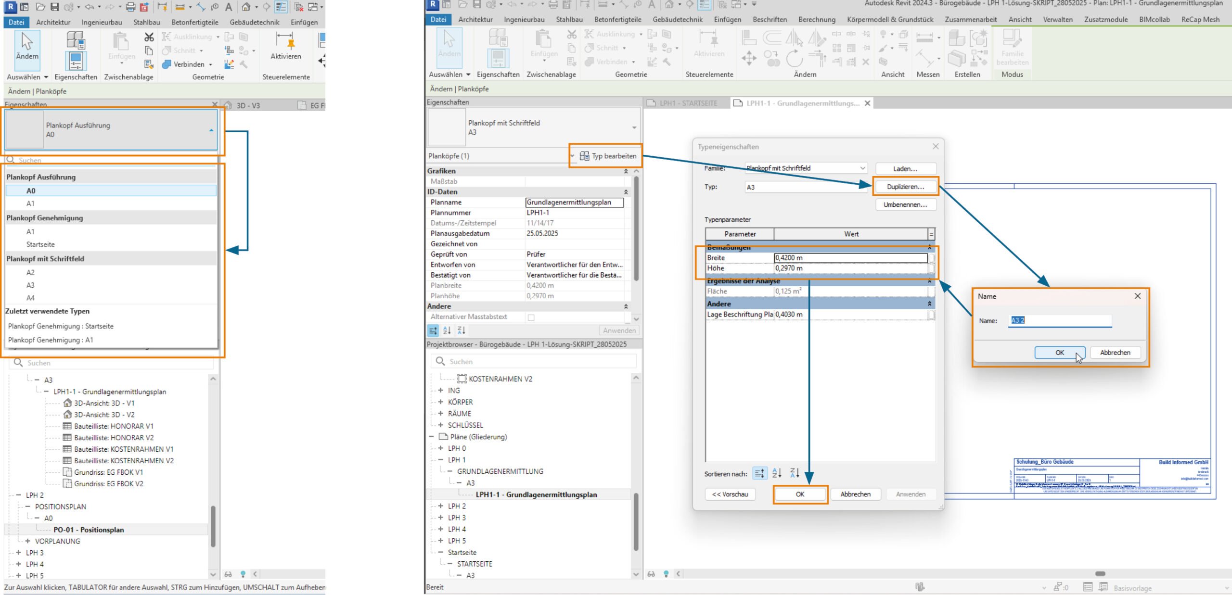Click Familie bearbeiten icon in Modus panel
Screen dimensions: 1232x595
point(1012,47)
